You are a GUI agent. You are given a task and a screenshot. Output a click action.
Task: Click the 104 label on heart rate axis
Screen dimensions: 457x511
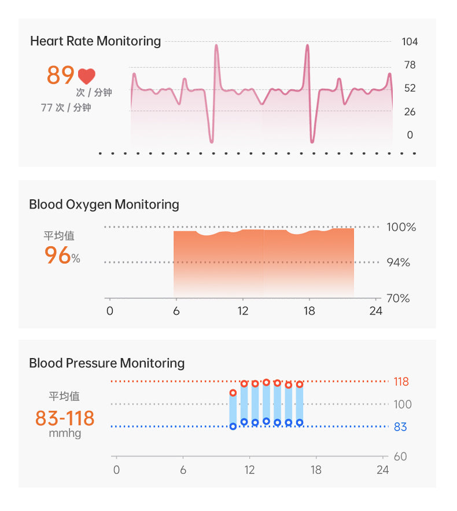pyautogui.click(x=410, y=42)
